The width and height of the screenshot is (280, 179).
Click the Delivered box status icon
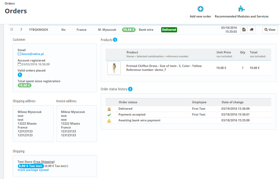[109, 109]
